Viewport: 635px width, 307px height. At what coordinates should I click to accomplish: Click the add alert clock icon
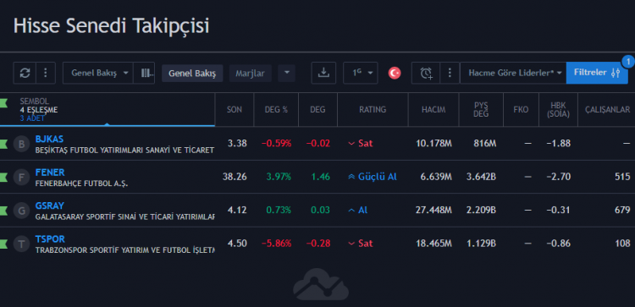click(x=426, y=73)
